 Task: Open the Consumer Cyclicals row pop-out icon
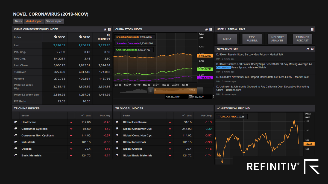pyautogui.click(x=16, y=129)
